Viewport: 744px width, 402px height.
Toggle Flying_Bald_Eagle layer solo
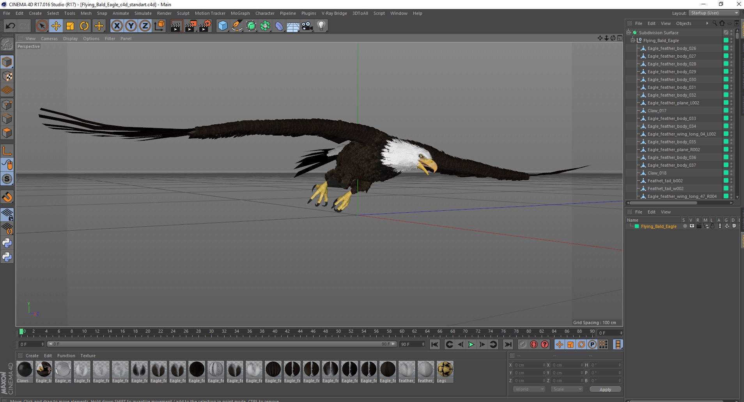685,226
